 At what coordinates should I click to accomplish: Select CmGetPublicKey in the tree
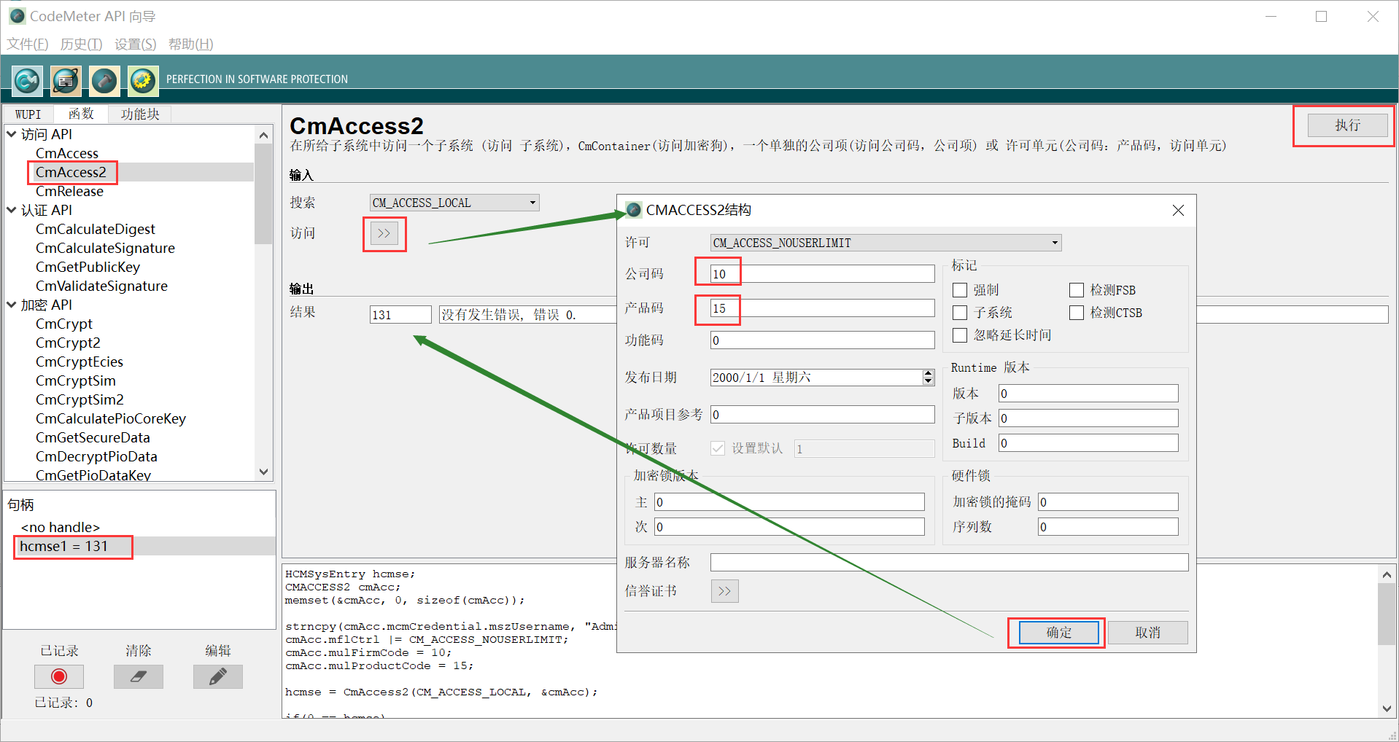point(88,267)
